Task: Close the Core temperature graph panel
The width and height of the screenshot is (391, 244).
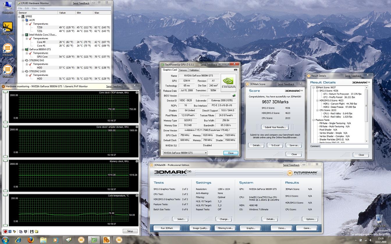Action: (137, 196)
